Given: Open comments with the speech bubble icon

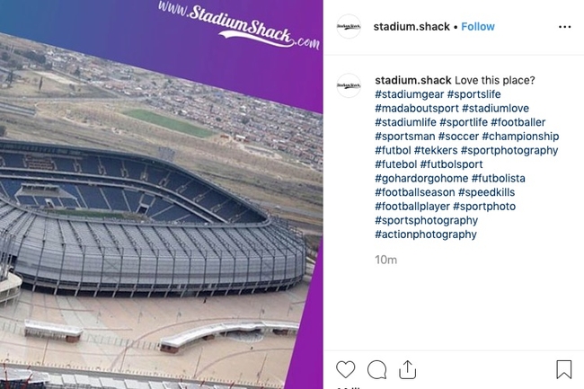Looking at the screenshot, I should point(377,369).
